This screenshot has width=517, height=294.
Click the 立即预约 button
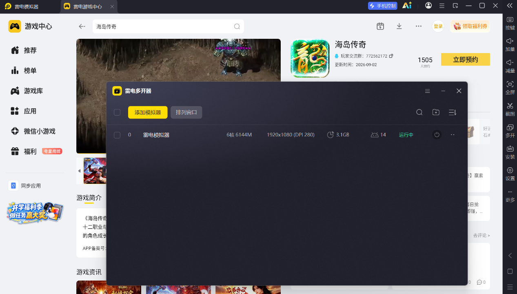(466, 60)
